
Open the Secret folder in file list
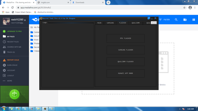[35, 47]
